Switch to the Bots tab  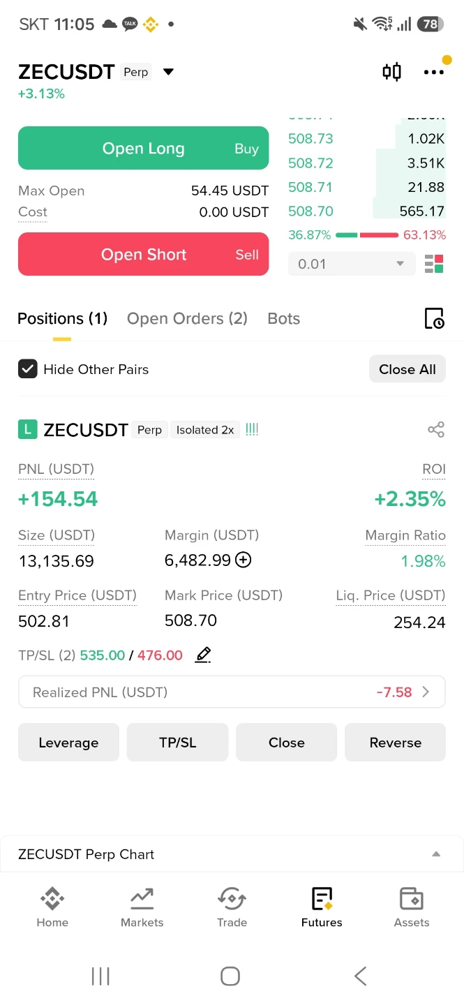coord(284,318)
